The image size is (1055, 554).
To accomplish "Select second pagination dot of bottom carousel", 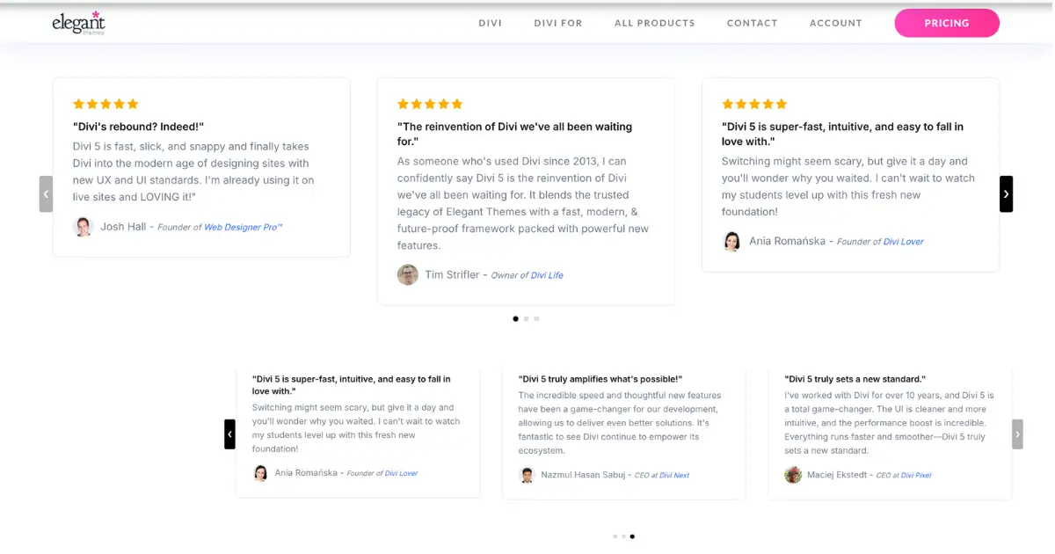I will [x=623, y=536].
